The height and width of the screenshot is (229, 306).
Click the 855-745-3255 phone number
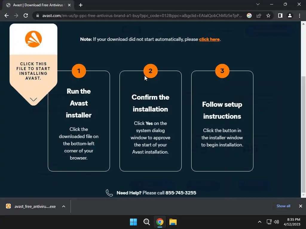[x=181, y=193]
